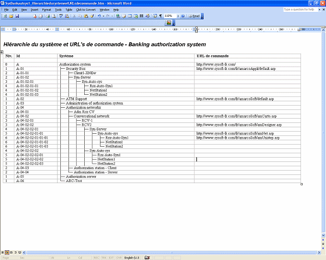Toggle the Drawing toolbar

coord(147,16)
